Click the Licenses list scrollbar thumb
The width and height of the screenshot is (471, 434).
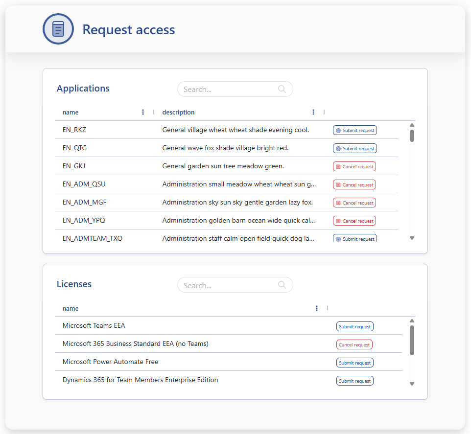tap(412, 341)
